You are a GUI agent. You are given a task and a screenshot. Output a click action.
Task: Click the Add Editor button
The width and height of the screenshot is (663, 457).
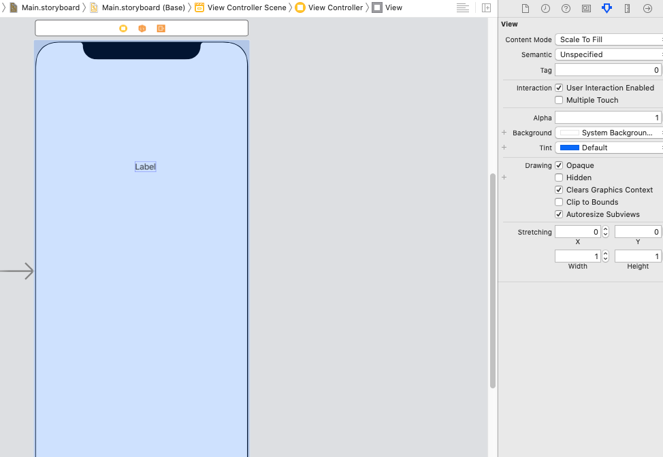click(486, 7)
